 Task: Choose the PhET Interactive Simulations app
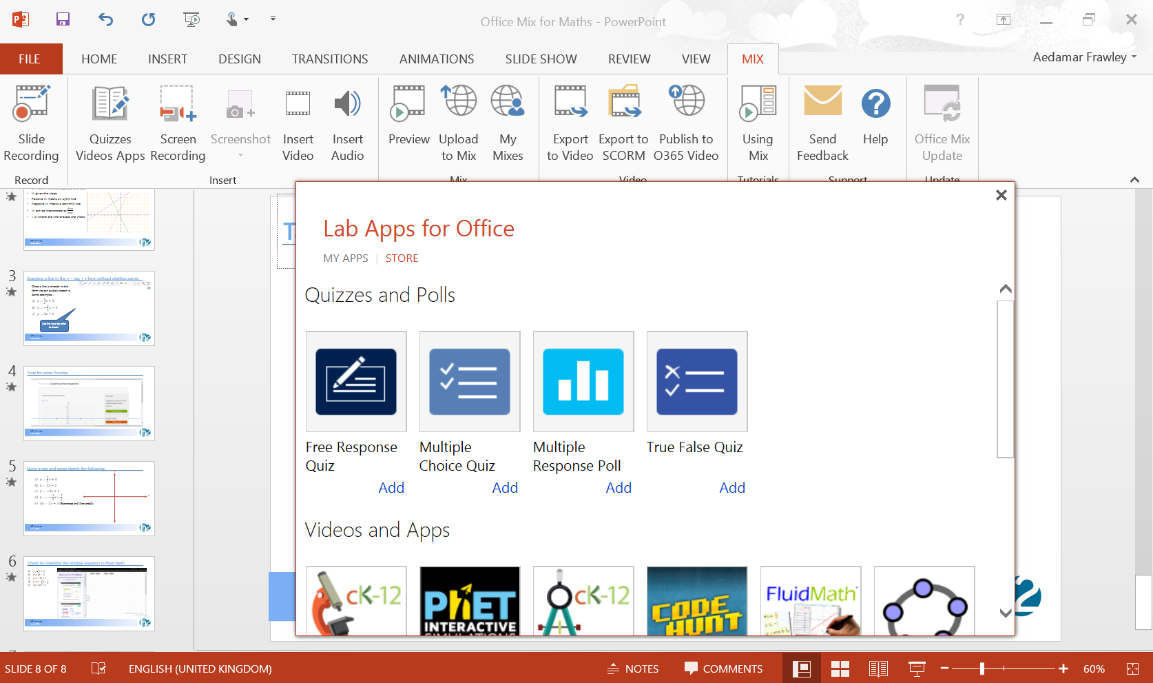pos(470,600)
